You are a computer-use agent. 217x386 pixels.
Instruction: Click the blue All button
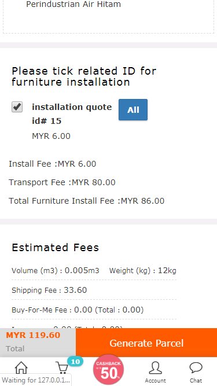pos(133,110)
